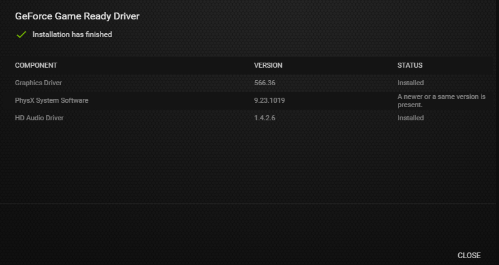Viewport: 499px width, 265px height.
Task: Select the Graphics Driver component row
Action: tap(38, 83)
